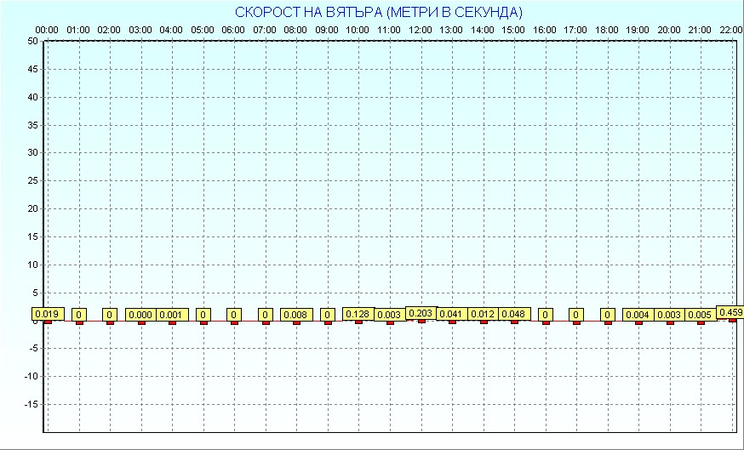Image resolution: width=744 pixels, height=450 pixels.
Task: Click the red data marker below 0.203
Action: click(421, 321)
